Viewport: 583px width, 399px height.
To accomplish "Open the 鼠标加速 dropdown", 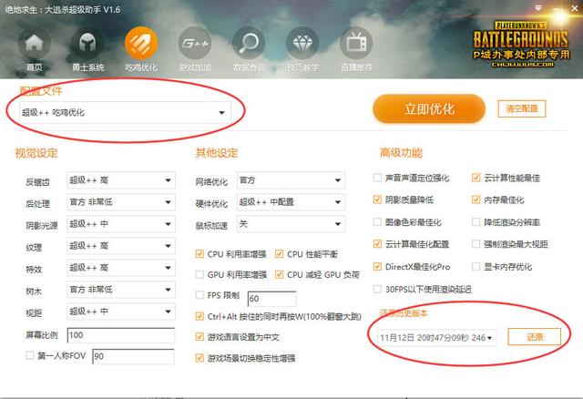I will point(291,224).
